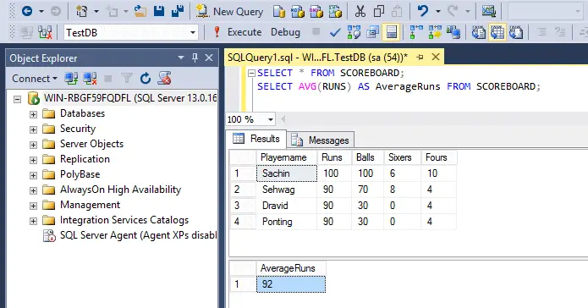
Task: Click the Analysis Services DMX Query icon
Action: (316, 12)
